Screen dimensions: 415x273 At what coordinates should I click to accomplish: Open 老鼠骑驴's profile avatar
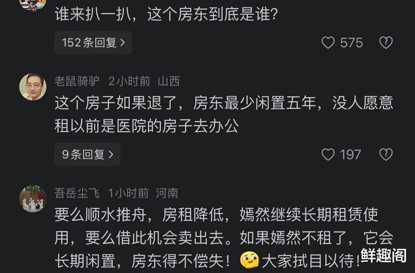33,86
